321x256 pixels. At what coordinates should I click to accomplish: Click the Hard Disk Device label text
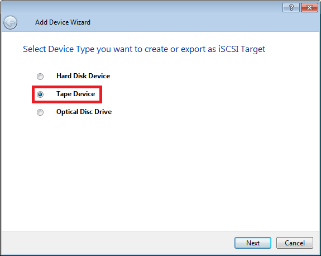point(83,76)
